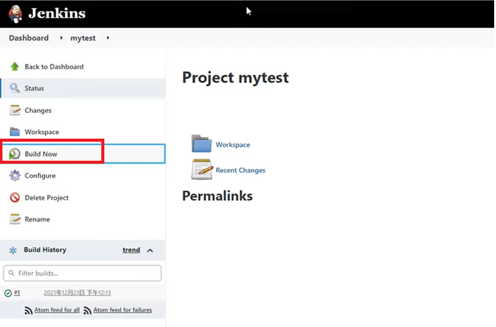Screen dimensions: 496x327
Task: Click the Recent Changes notepad icon
Action: click(x=202, y=169)
